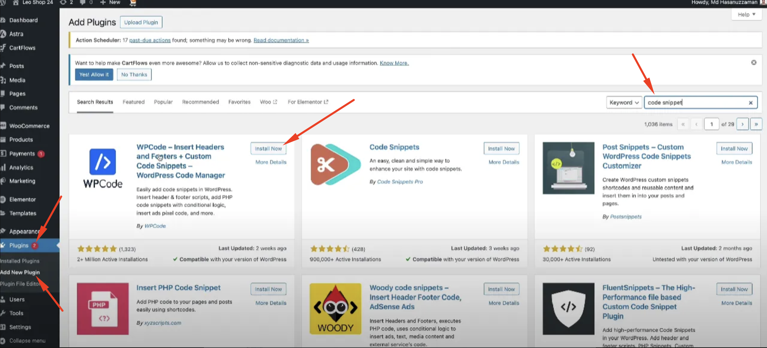Viewport: 767px width, 348px height.
Task: Select the Search Results tab
Action: click(x=95, y=102)
